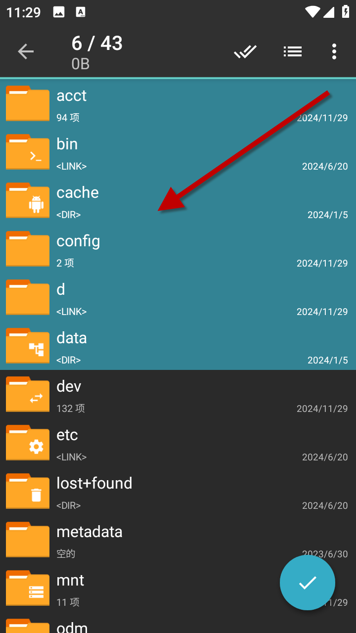Viewport: 356px width, 633px height.
Task: Deselect the bin terminal folder icon
Action: tap(28, 152)
